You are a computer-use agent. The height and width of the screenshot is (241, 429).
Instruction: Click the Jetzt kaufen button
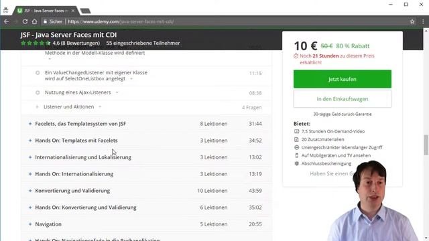[343, 79]
